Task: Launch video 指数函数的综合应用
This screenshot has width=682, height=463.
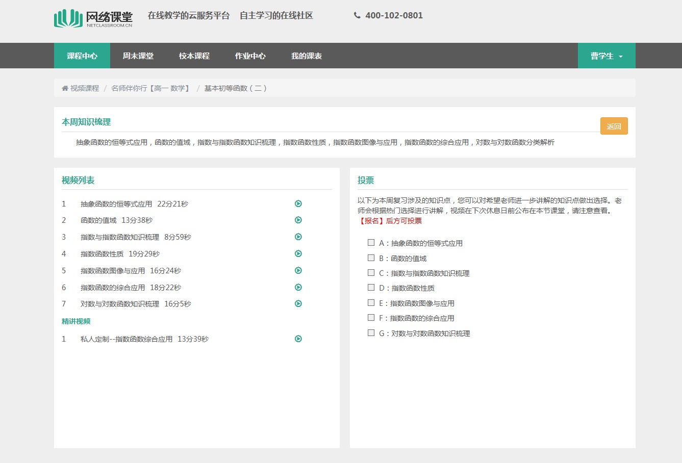Action: 298,288
